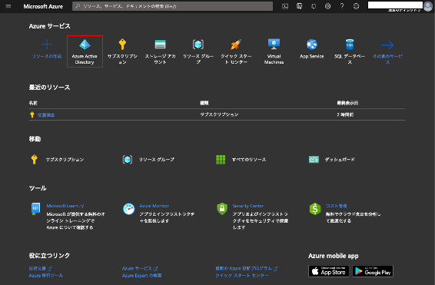Open the hamburger portal menu
435x285 pixels.
(8, 6)
